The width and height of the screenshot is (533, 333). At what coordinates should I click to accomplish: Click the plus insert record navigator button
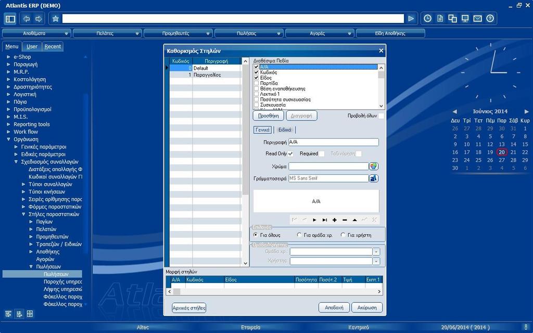pos(335,220)
